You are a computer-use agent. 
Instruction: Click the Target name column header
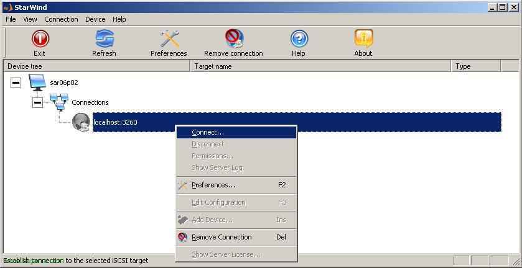(x=320, y=66)
